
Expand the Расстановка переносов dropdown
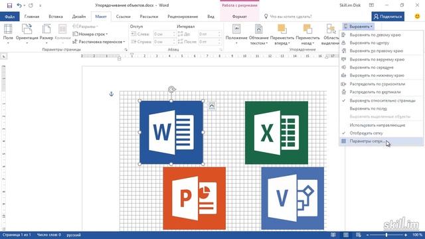coord(99,42)
